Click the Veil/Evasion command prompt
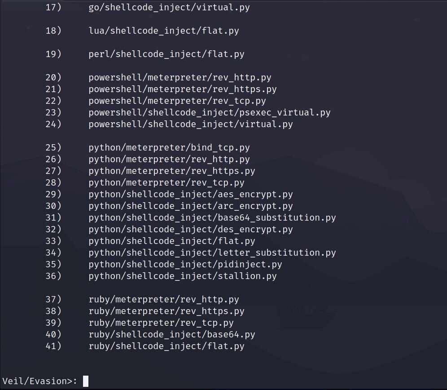The width and height of the screenshot is (447, 390). coord(40,381)
